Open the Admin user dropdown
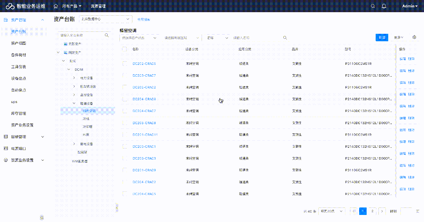This screenshot has height=222, width=424. [x=409, y=6]
